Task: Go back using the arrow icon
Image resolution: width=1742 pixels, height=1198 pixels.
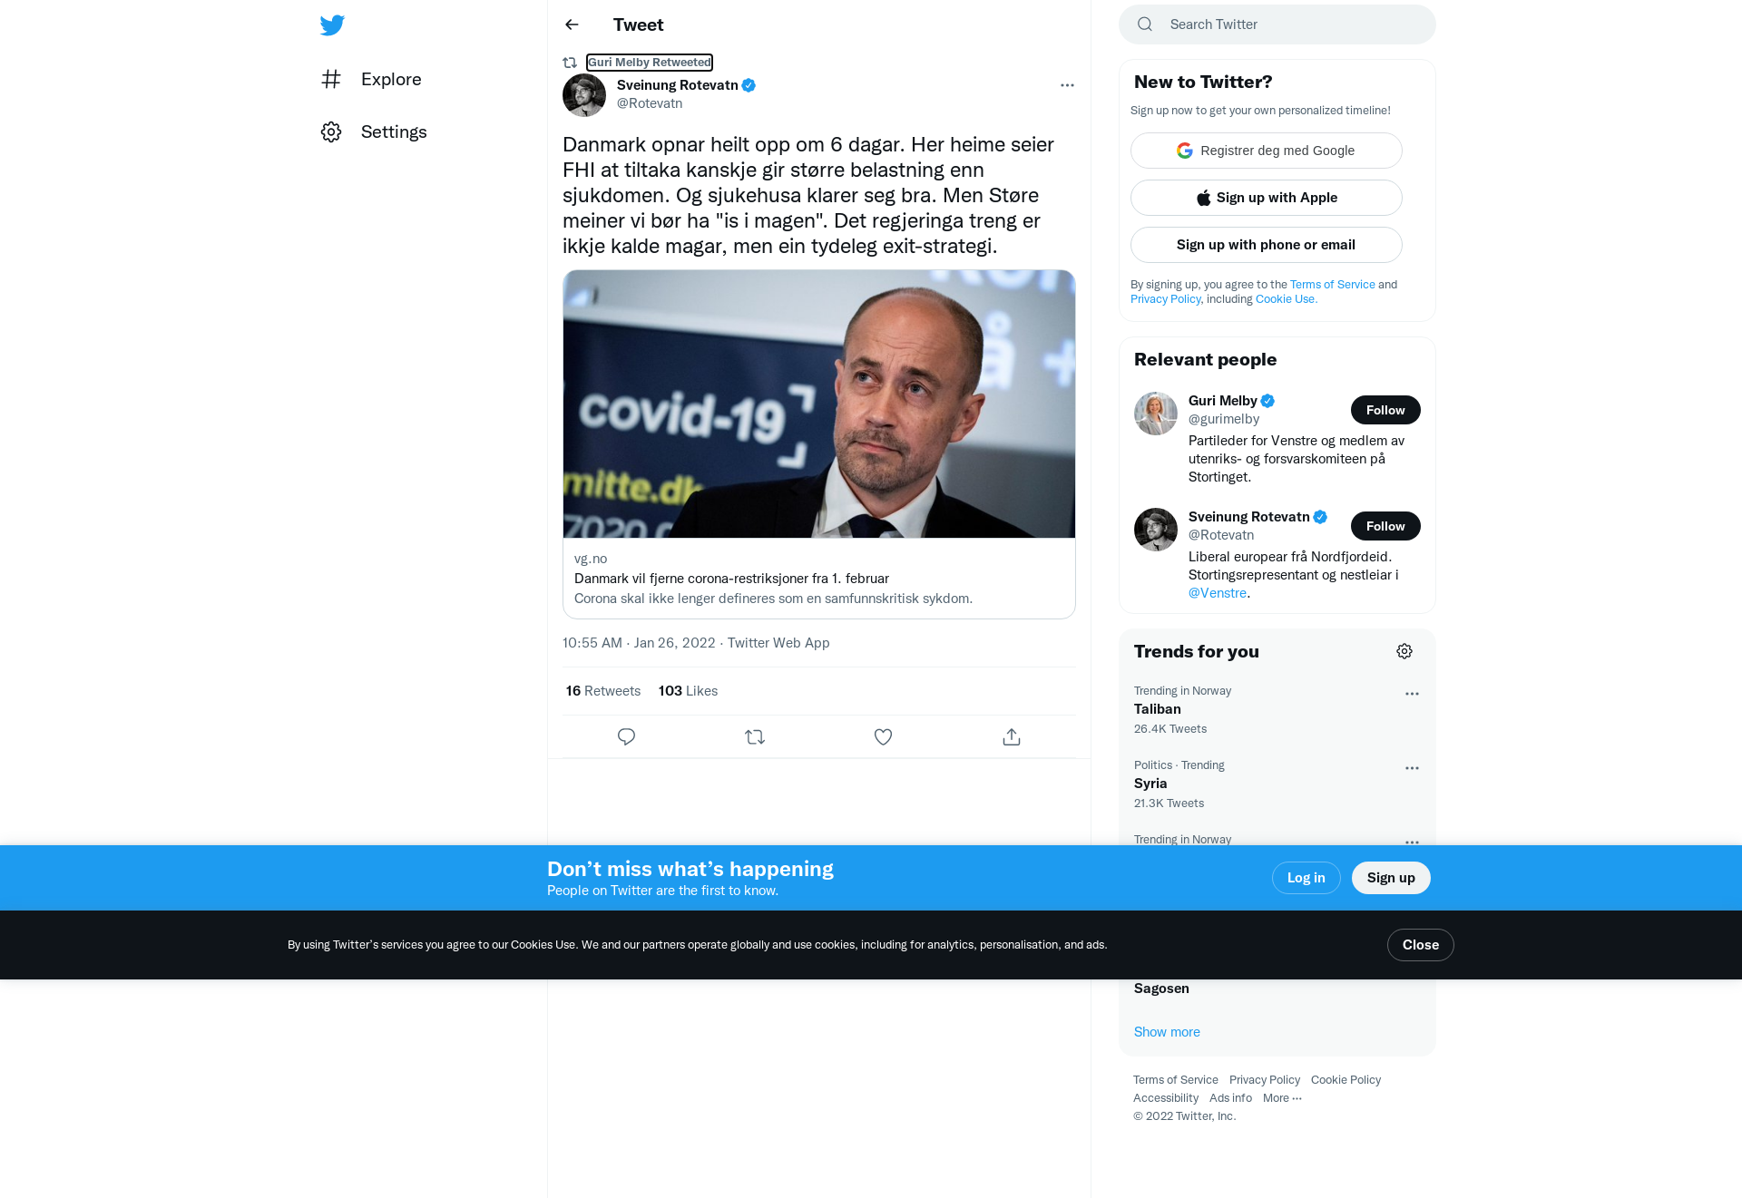Action: coord(572,24)
